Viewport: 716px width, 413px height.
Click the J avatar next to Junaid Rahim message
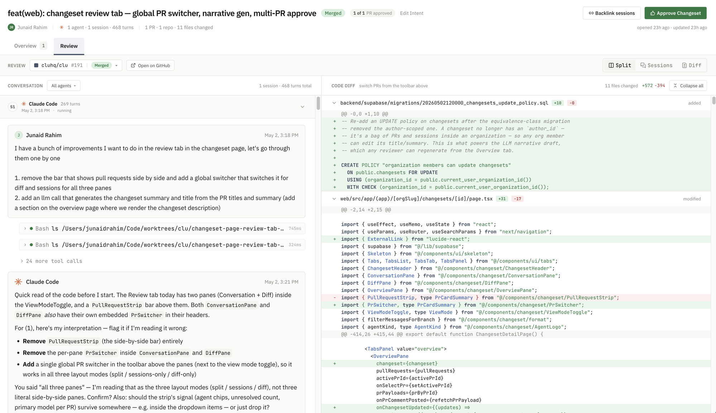click(19, 135)
